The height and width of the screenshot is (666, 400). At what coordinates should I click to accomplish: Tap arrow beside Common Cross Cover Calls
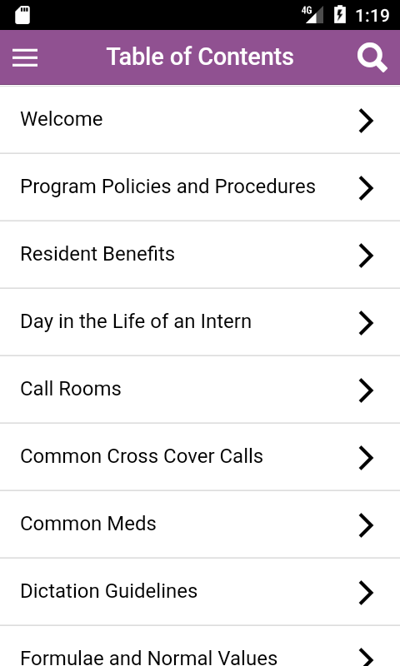366,458
